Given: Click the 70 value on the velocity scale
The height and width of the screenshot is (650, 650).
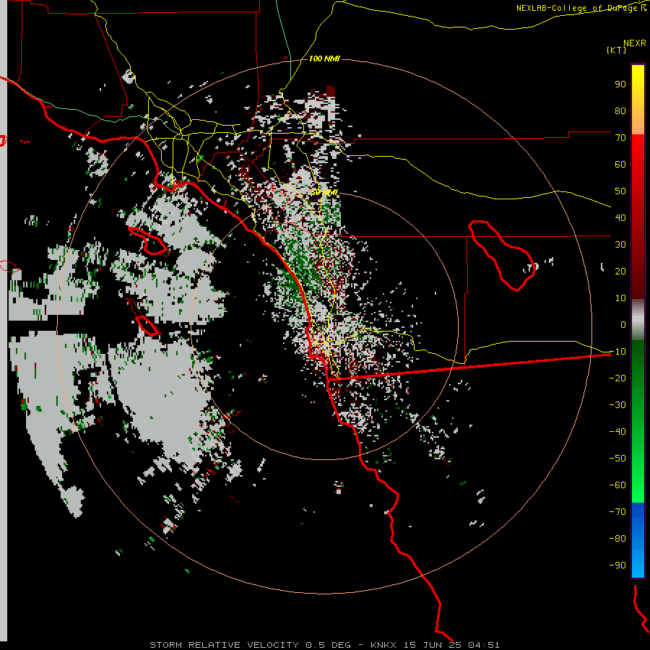Looking at the screenshot, I should 620,138.
